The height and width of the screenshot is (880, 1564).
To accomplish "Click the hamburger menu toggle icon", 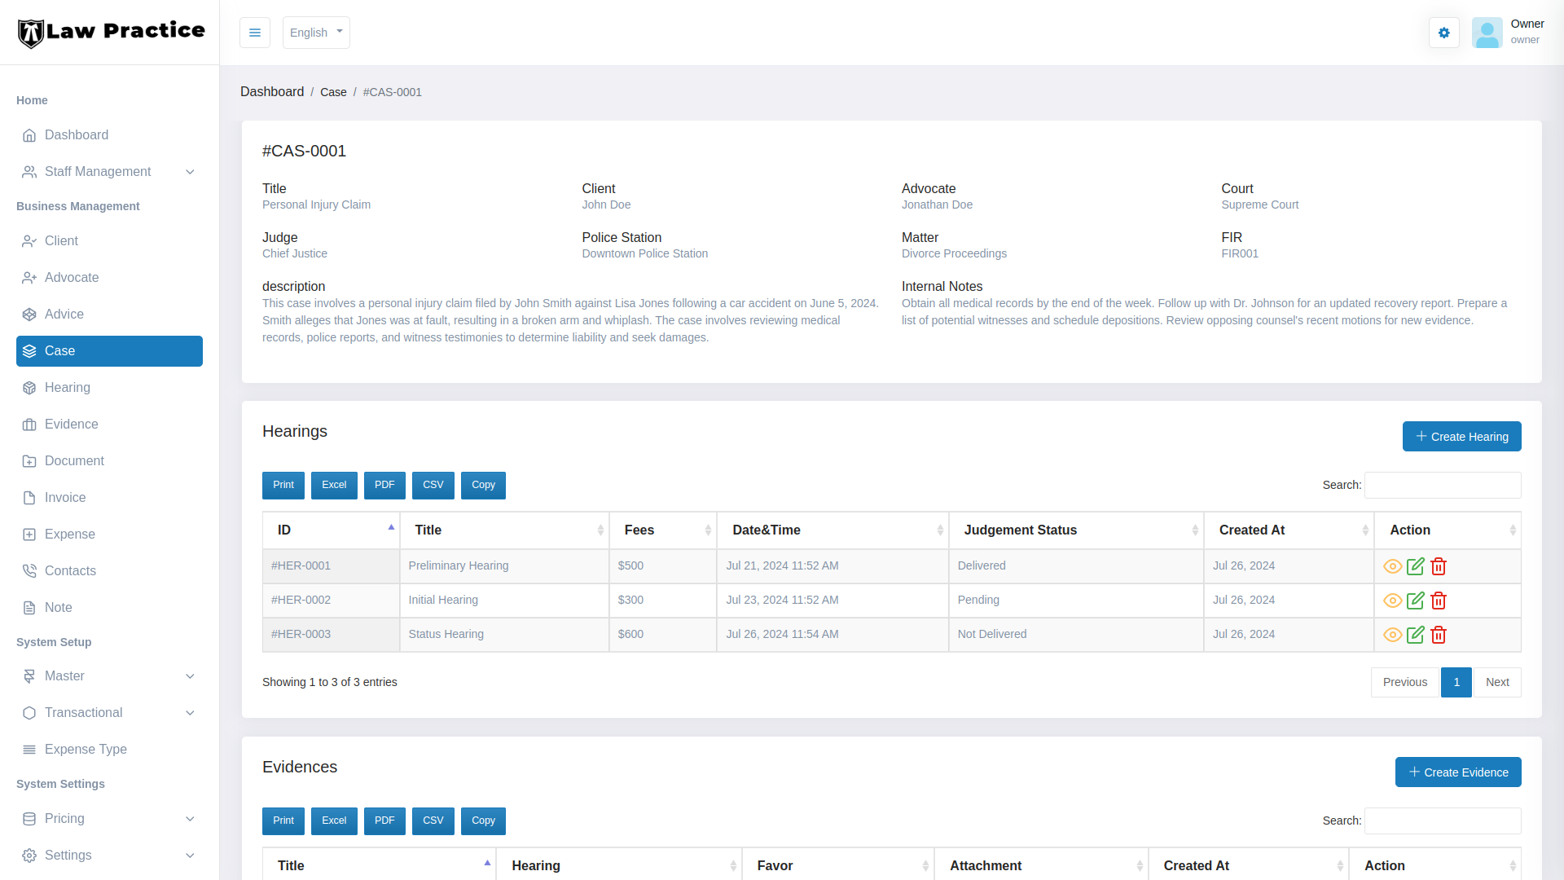I will (x=255, y=33).
